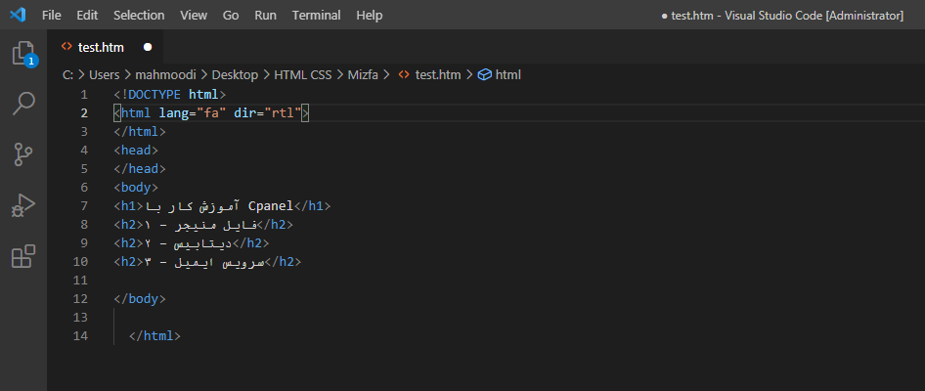Click the </html> tag on line 14
Viewport: 925px width, 391px height.
point(154,335)
